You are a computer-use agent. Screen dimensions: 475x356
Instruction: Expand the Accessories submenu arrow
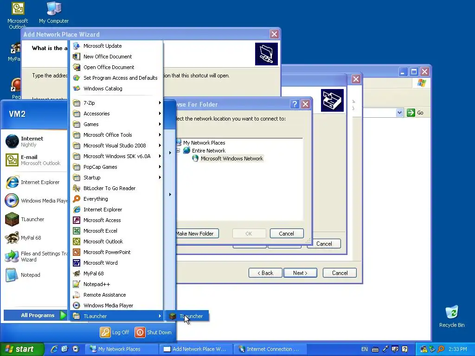pyautogui.click(x=160, y=114)
